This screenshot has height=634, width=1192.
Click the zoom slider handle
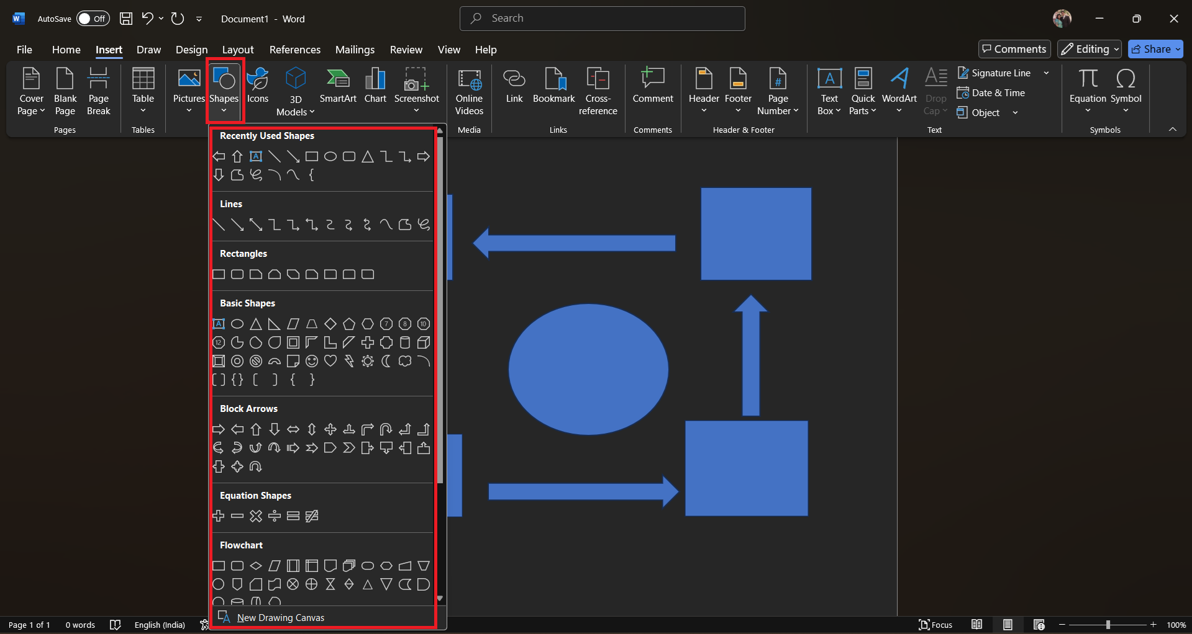tap(1108, 625)
